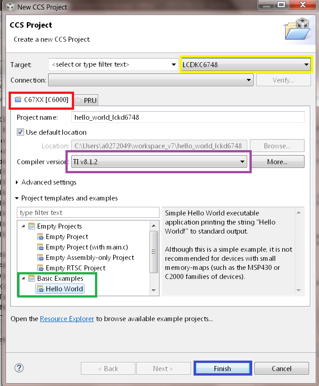
Task: Open the Resource Explorer link
Action: (67, 319)
